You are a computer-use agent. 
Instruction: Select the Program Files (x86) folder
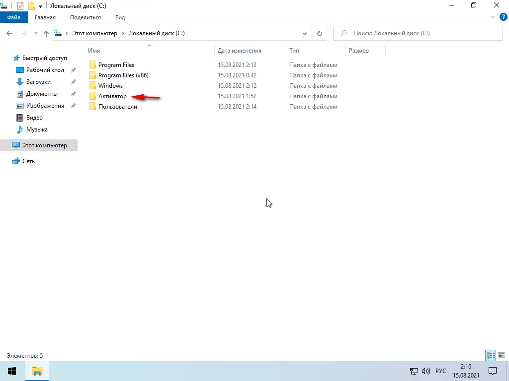[123, 75]
